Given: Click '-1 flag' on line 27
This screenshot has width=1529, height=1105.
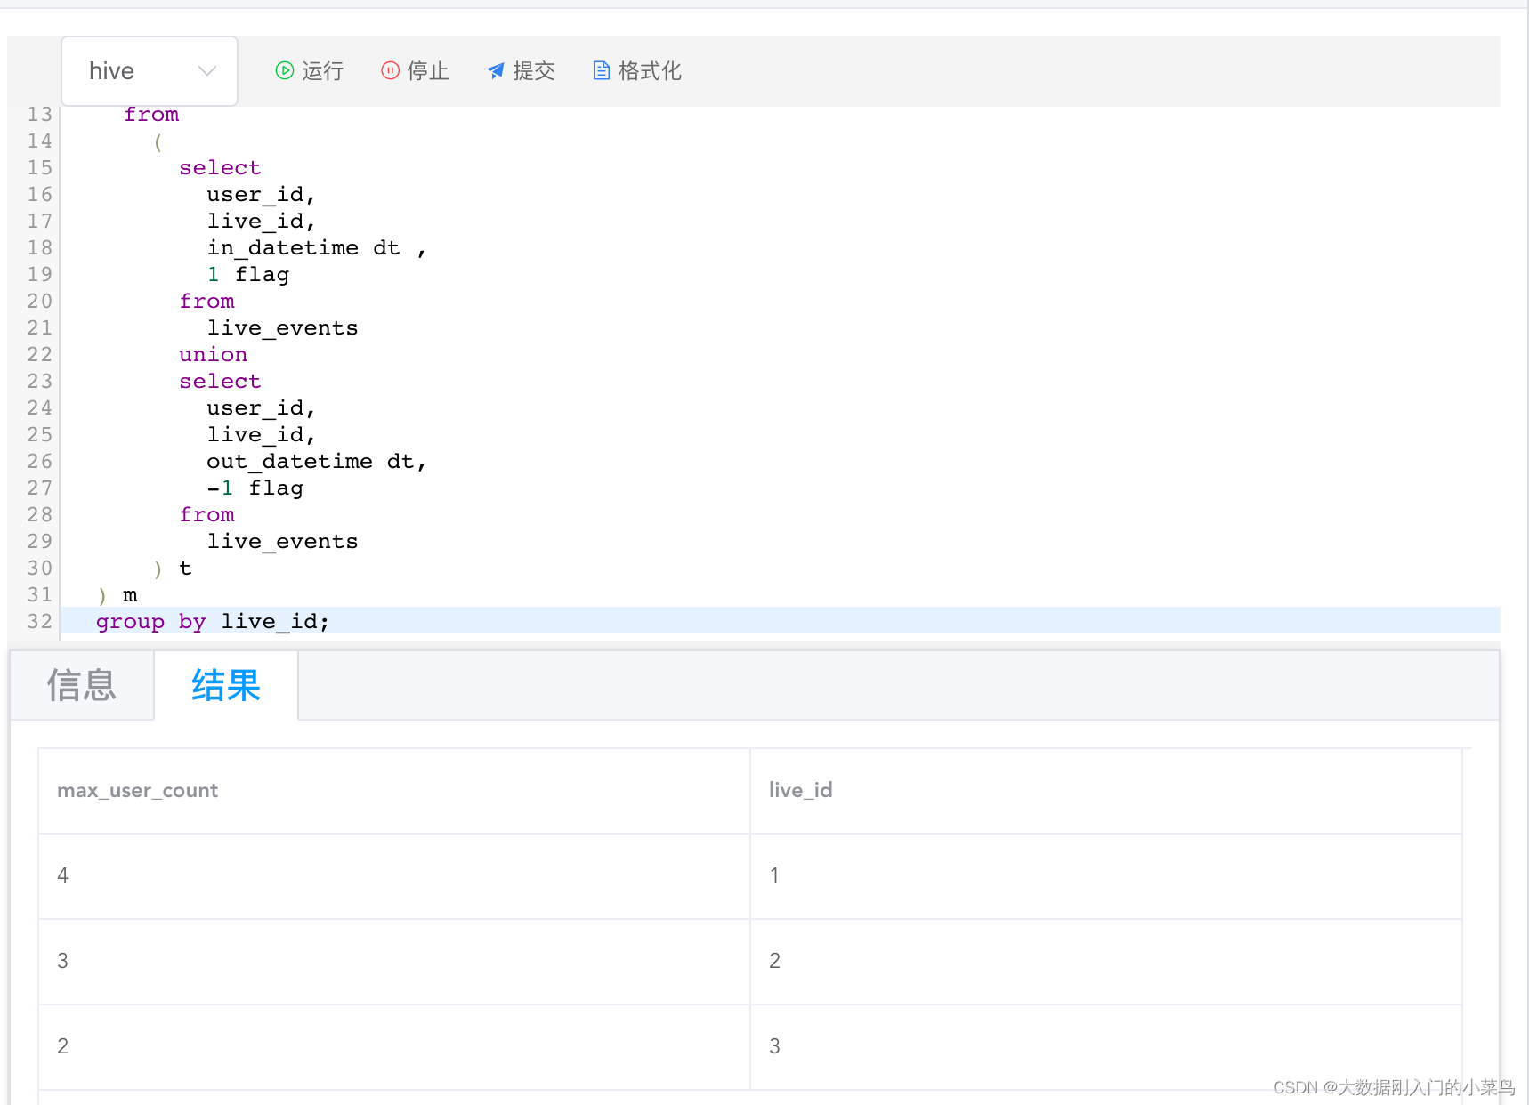Looking at the screenshot, I should [x=255, y=488].
